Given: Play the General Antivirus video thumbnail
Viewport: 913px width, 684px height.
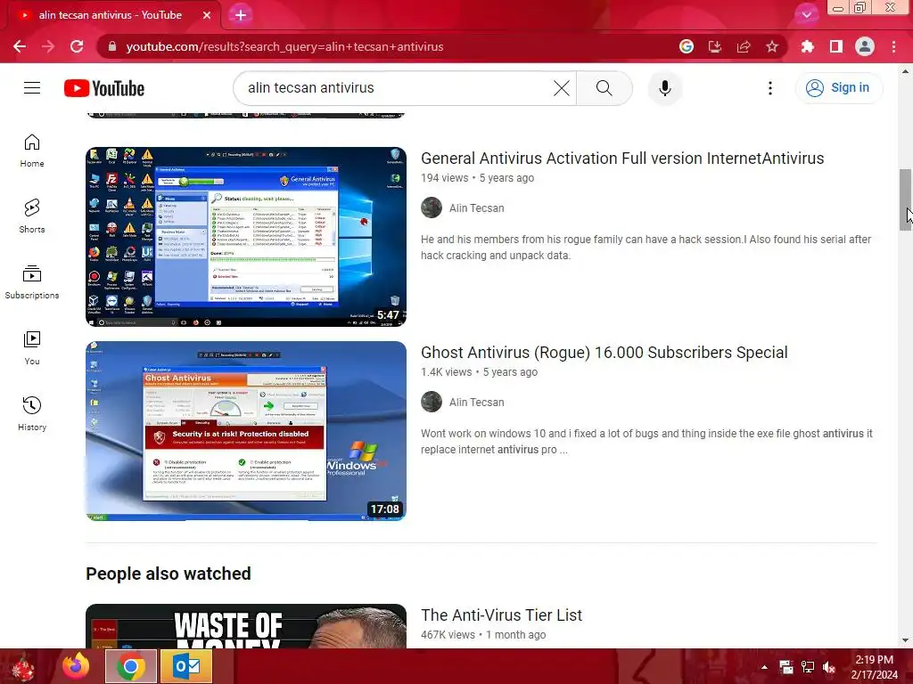Looking at the screenshot, I should 246,237.
